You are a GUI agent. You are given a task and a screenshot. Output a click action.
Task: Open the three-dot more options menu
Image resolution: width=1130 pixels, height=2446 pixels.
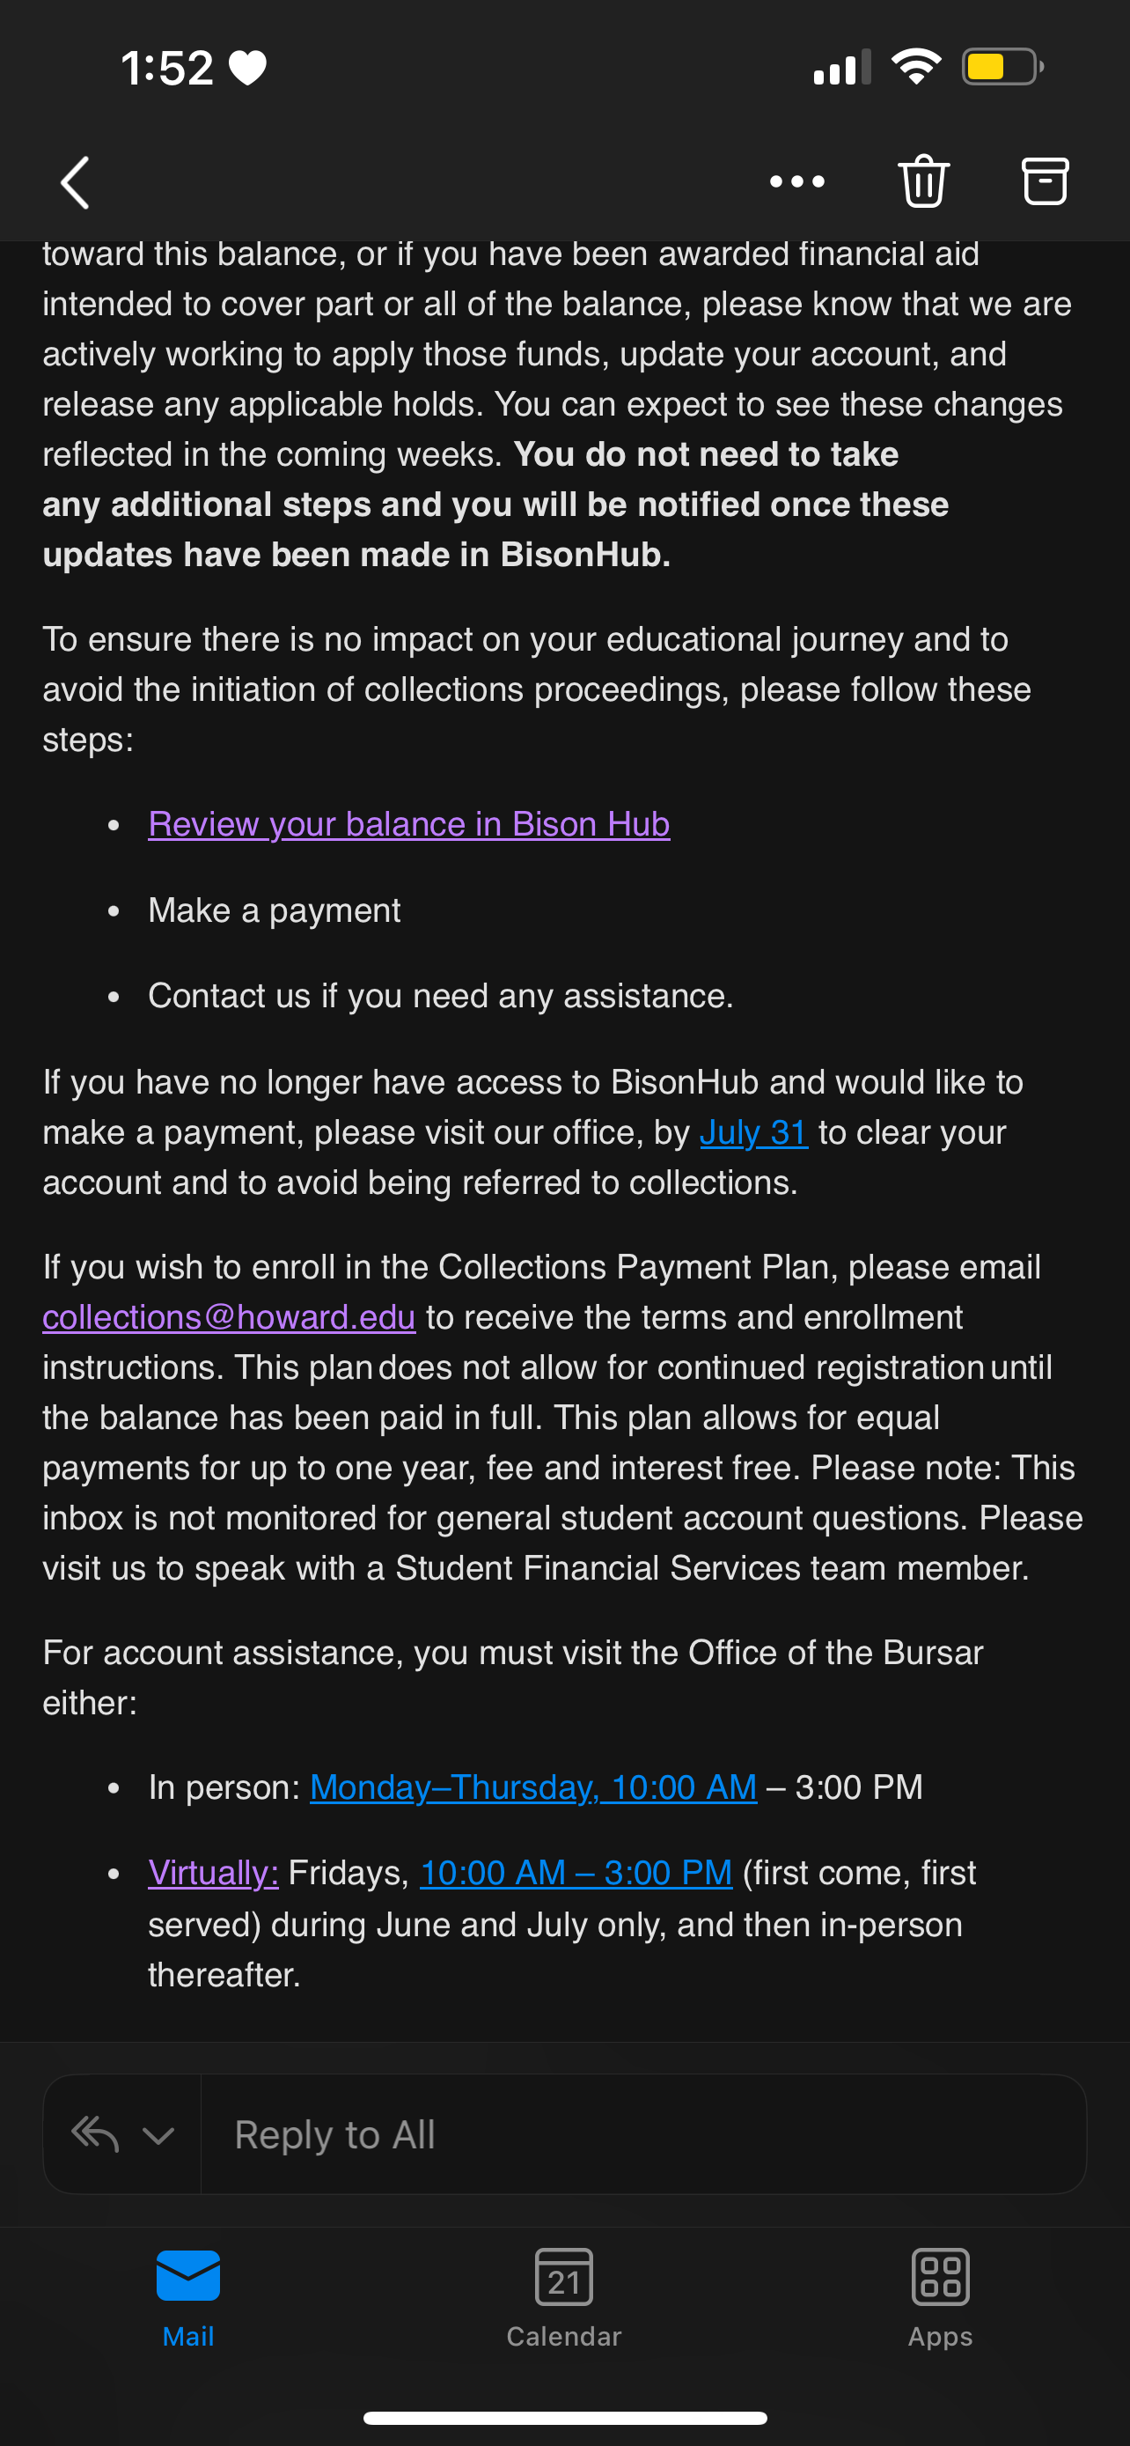click(797, 181)
